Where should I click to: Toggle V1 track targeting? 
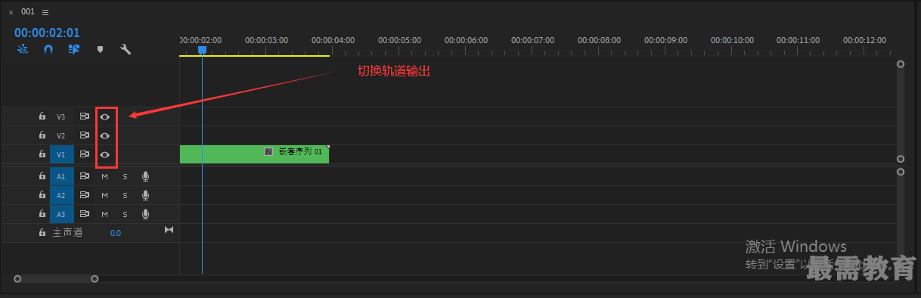click(x=62, y=154)
